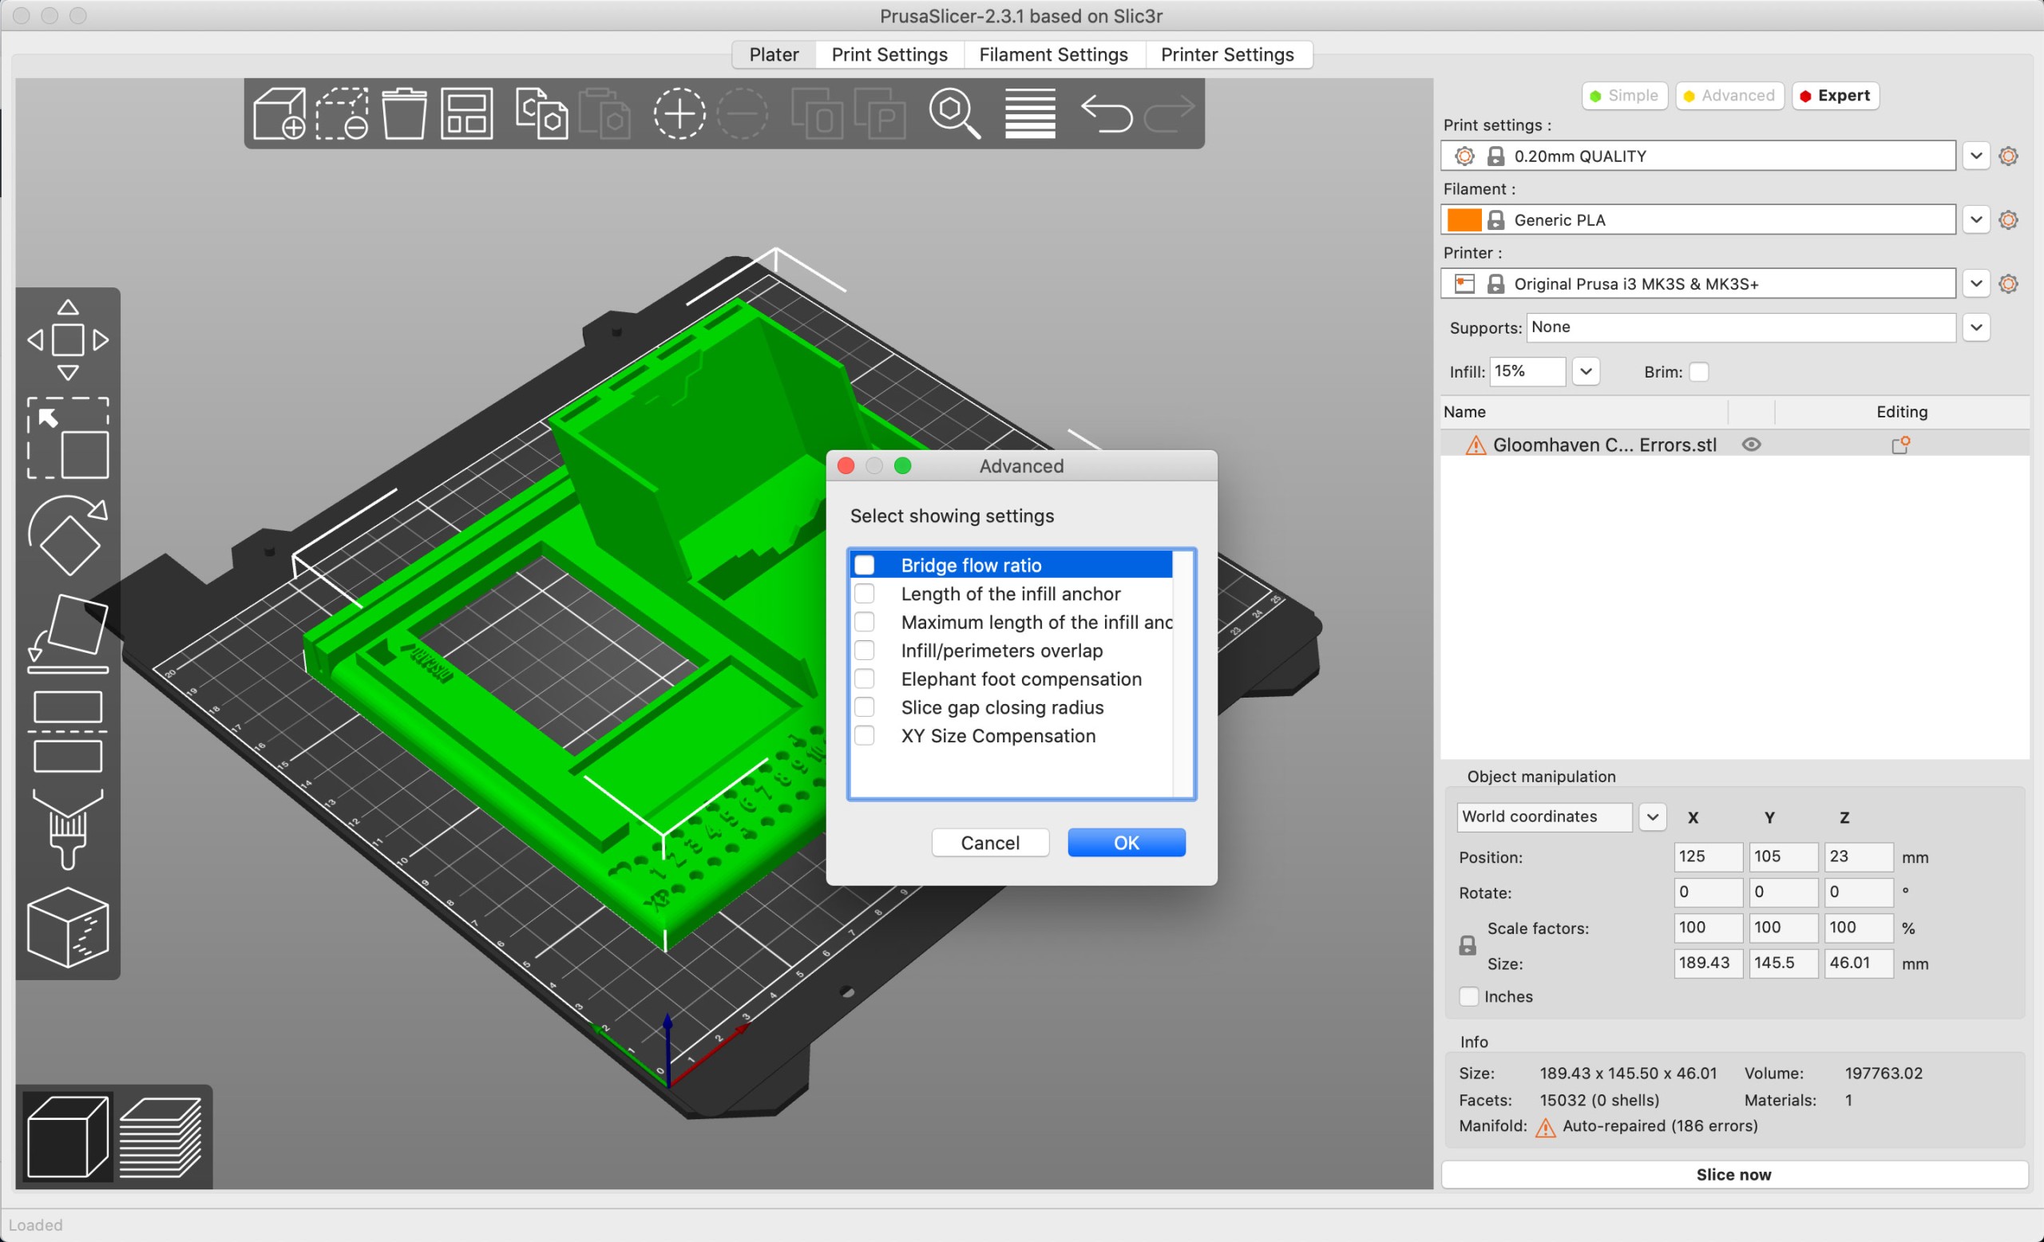Select the Scale tool in left toolbar
The image size is (2044, 1242).
click(x=67, y=437)
